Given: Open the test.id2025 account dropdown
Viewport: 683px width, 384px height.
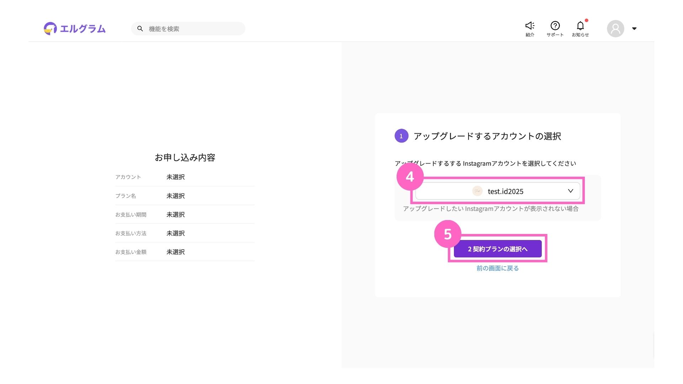Looking at the screenshot, I should click(x=498, y=191).
